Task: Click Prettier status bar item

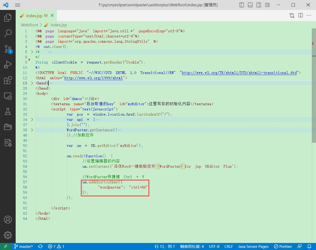Action: pyautogui.click(x=283, y=246)
